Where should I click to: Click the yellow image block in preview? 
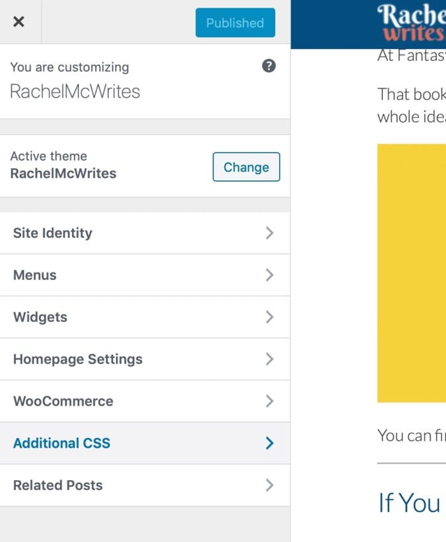411,273
